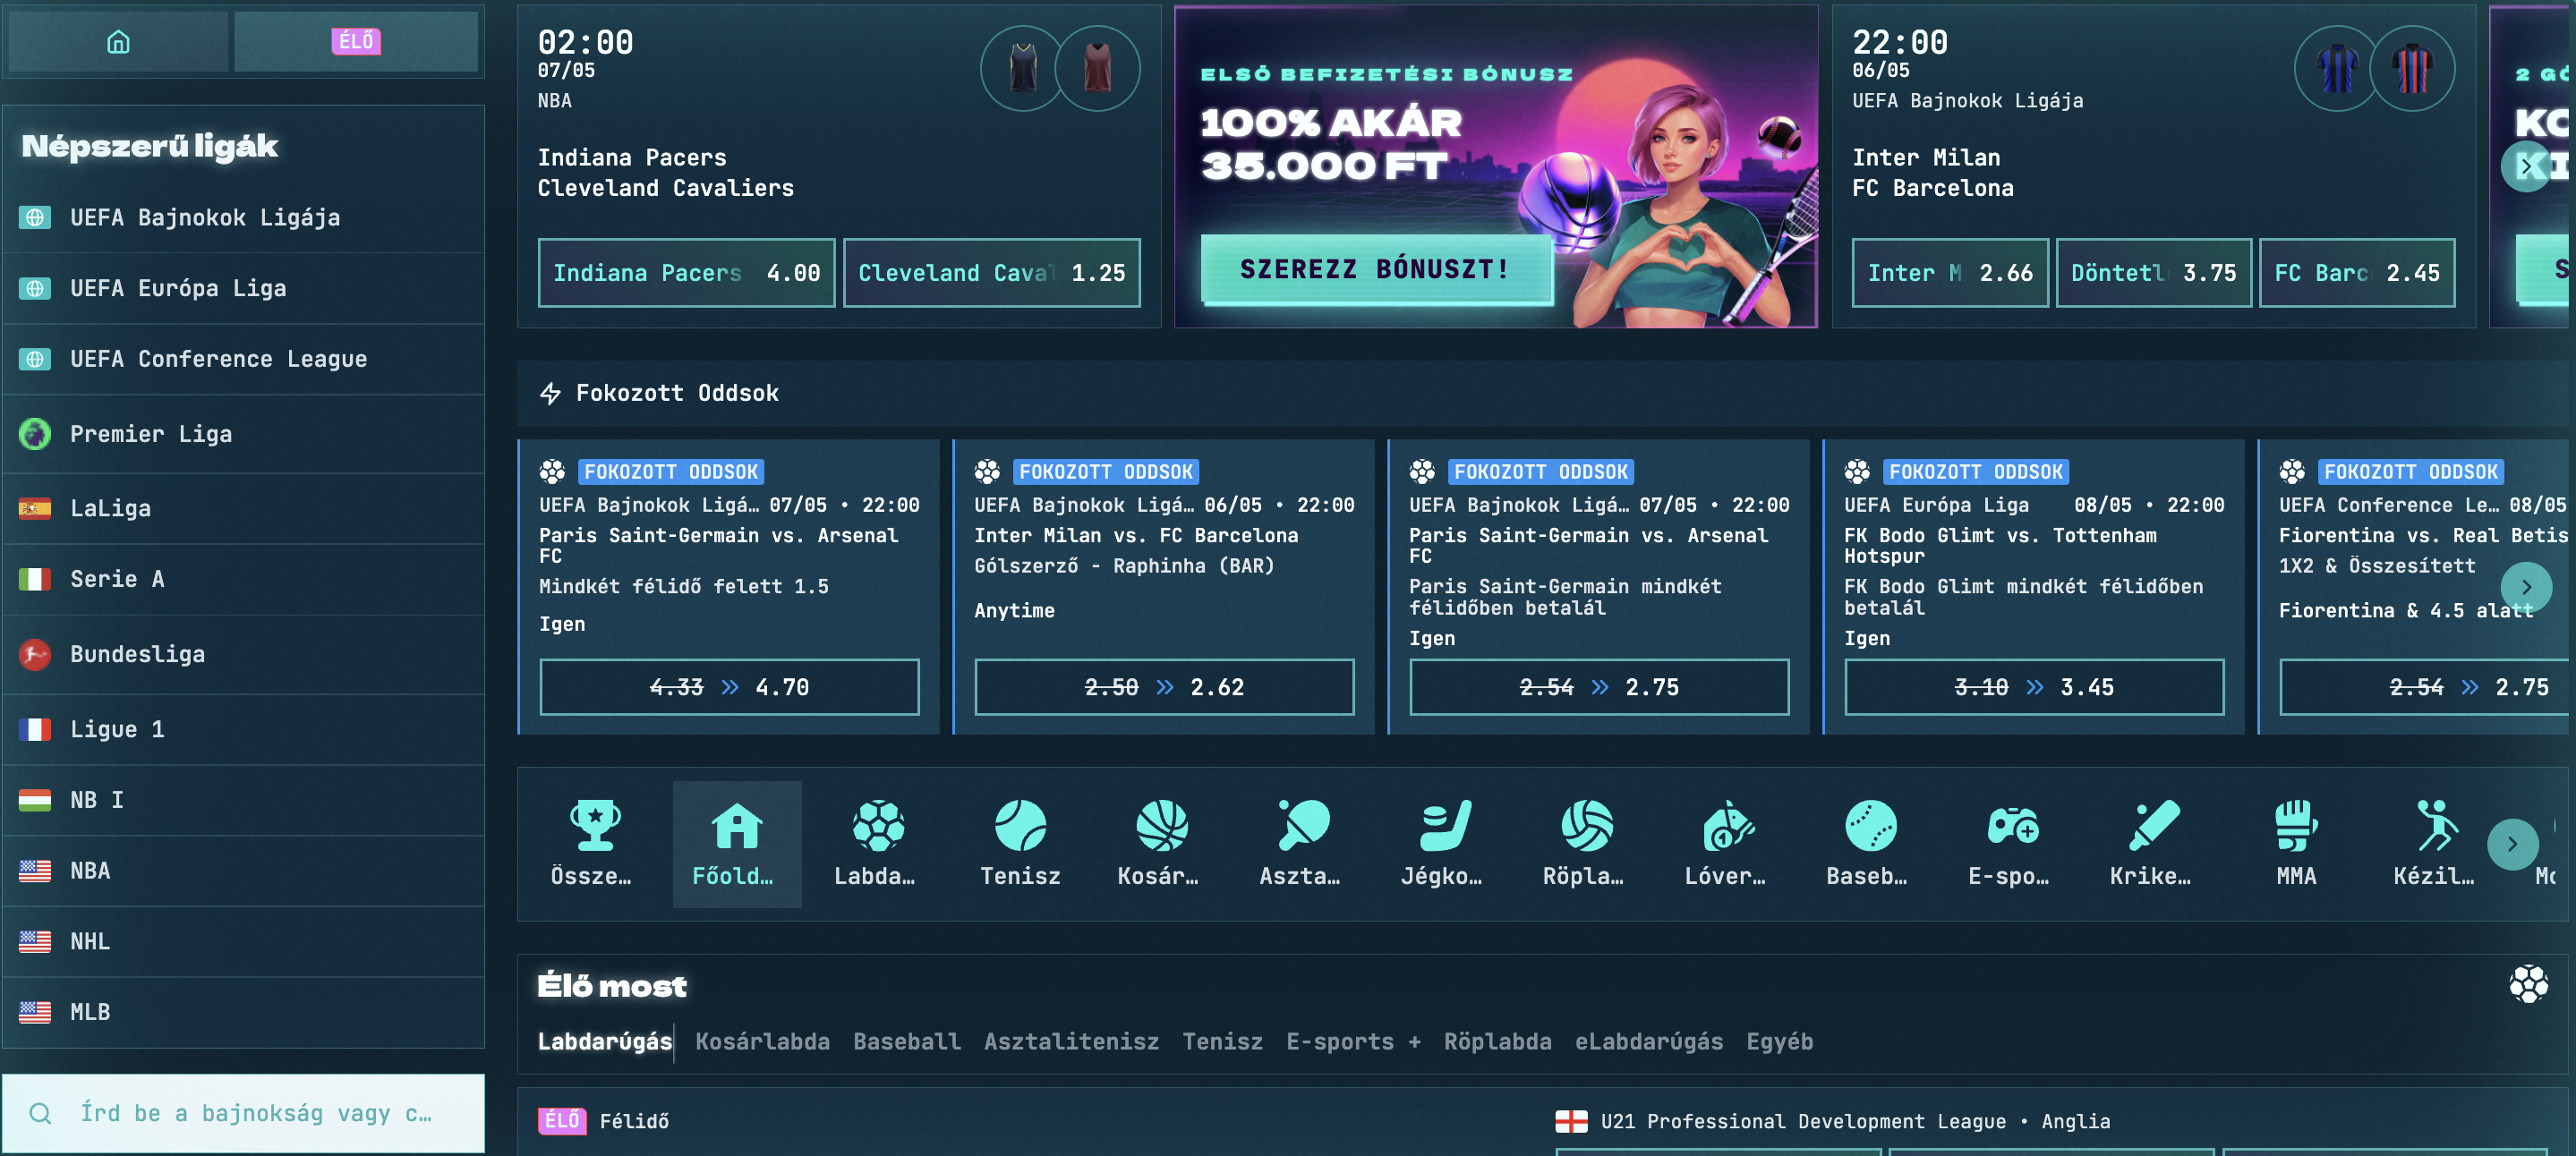The image size is (2576, 1156).
Task: Click lightning icon beside Fokozott Oddsok
Action: (x=550, y=393)
